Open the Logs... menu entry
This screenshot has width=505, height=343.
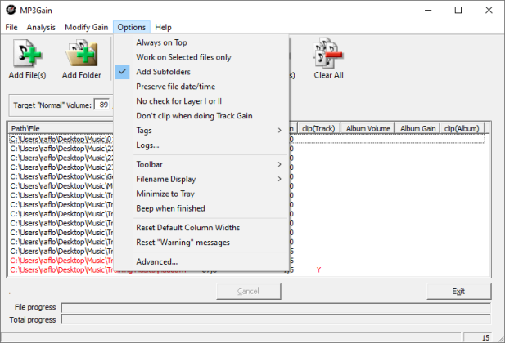[201, 145]
